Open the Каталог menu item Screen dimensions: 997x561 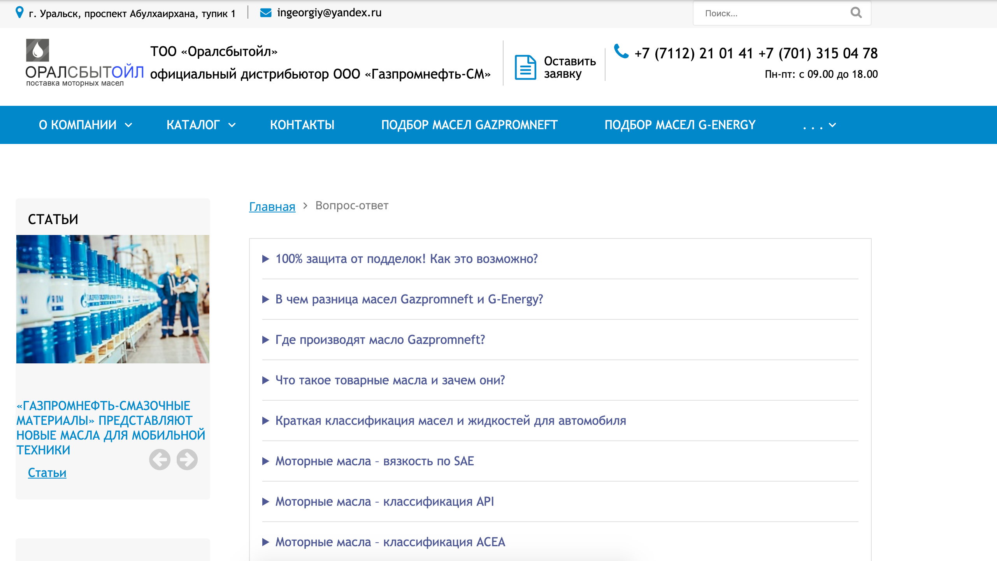193,125
